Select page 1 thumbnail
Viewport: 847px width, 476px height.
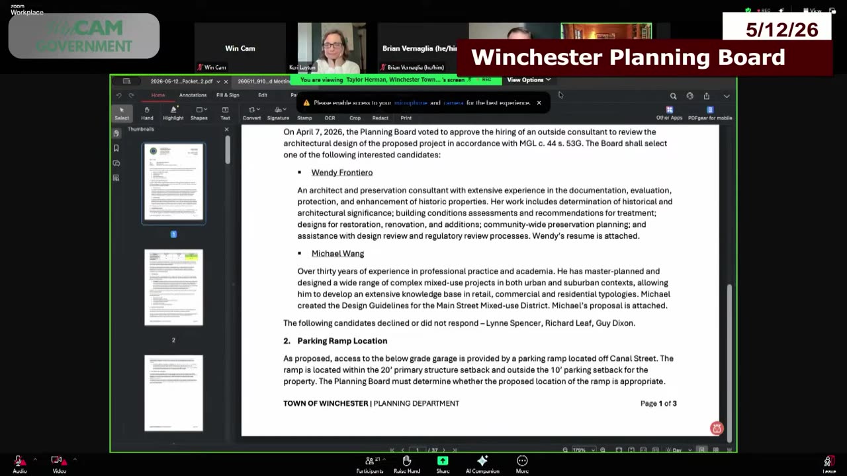pyautogui.click(x=173, y=183)
